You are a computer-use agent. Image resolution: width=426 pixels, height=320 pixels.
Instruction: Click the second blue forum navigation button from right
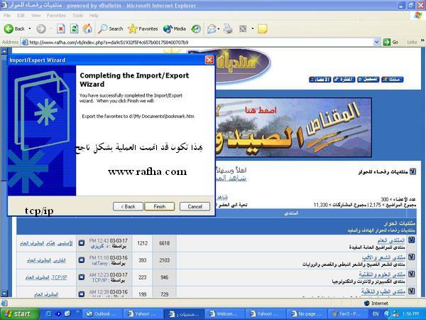[368, 80]
